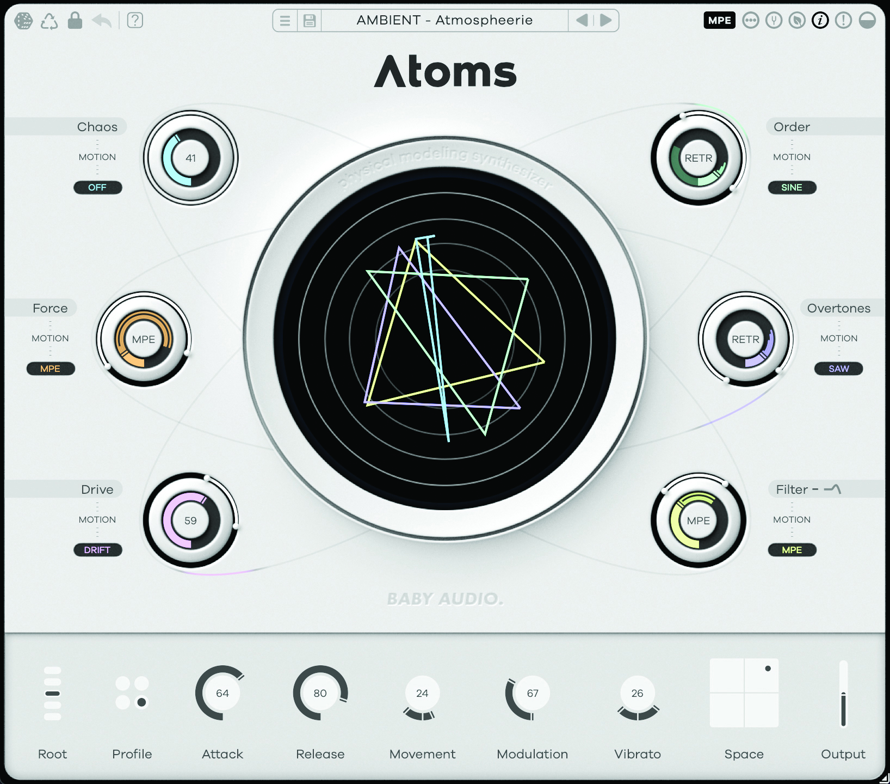Toggle the half-filled circle theme icon
Image resolution: width=890 pixels, height=784 pixels.
pyautogui.click(x=867, y=21)
